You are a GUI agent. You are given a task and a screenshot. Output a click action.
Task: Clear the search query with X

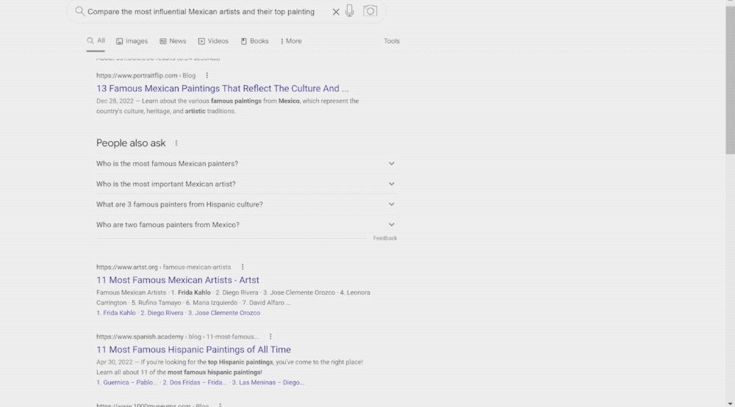pyautogui.click(x=336, y=12)
